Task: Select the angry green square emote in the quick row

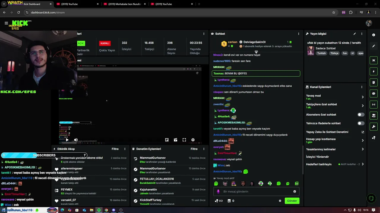Action: point(297,183)
